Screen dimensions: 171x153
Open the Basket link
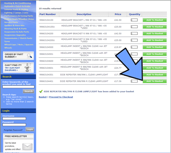point(43,97)
